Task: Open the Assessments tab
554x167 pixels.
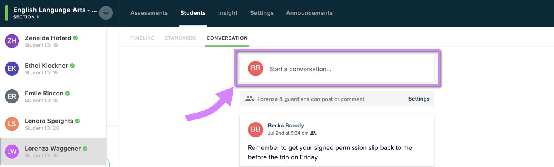Action: click(x=149, y=13)
